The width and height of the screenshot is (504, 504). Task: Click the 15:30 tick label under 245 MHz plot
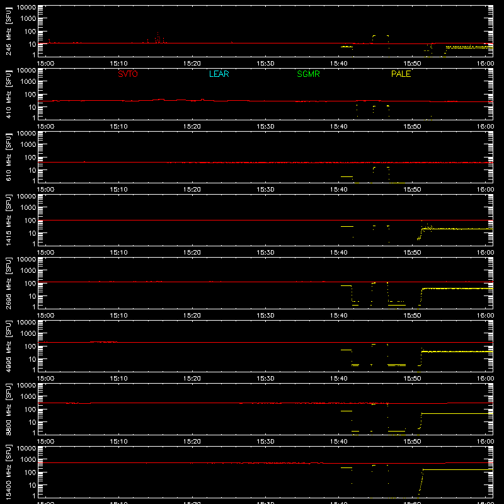[x=265, y=64]
